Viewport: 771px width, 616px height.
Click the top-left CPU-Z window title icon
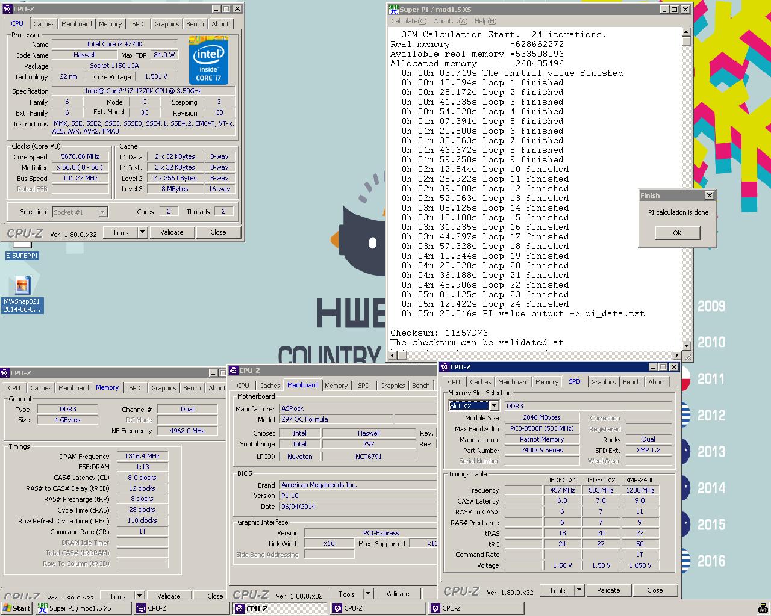click(7, 9)
